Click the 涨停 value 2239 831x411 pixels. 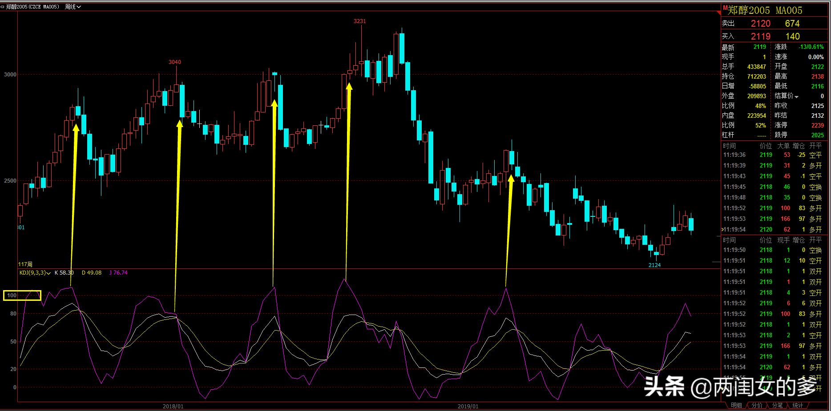[x=818, y=125]
